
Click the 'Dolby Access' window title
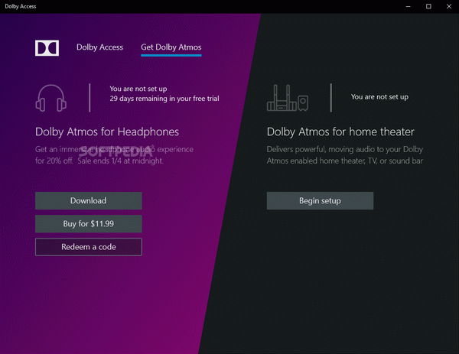tap(21, 6)
